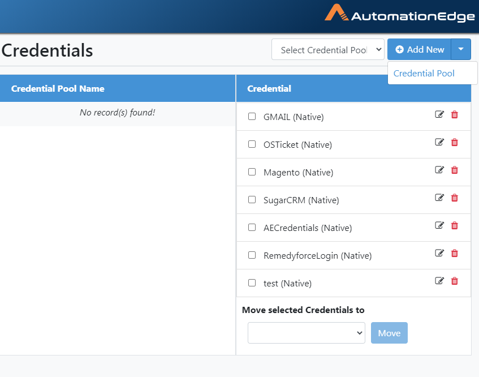This screenshot has width=479, height=377.
Task: Open the Select Credential Pool dropdown
Action: pos(328,50)
